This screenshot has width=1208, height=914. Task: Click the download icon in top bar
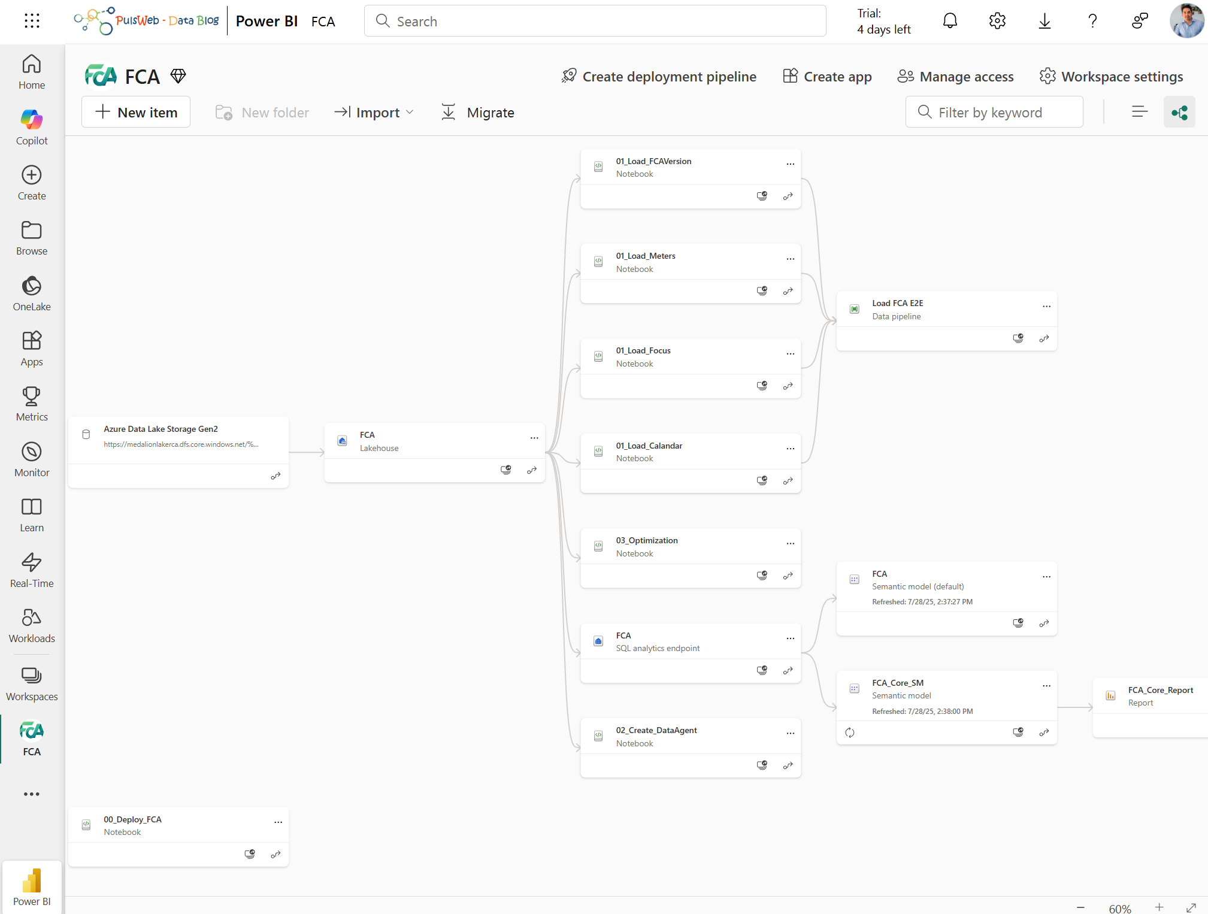[x=1044, y=22]
